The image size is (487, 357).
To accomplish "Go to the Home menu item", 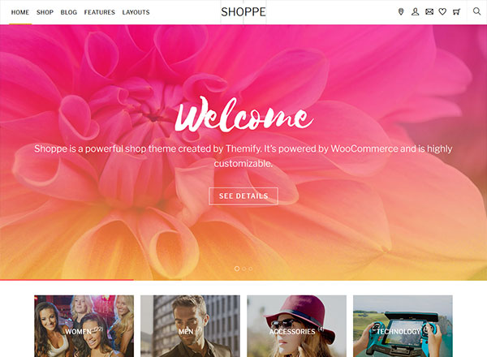I will pos(20,12).
